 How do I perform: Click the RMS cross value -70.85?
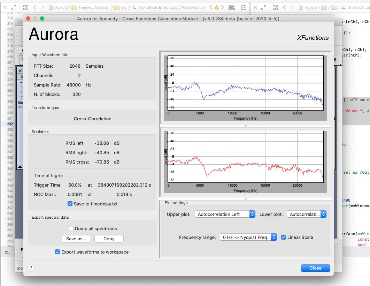tap(102, 162)
